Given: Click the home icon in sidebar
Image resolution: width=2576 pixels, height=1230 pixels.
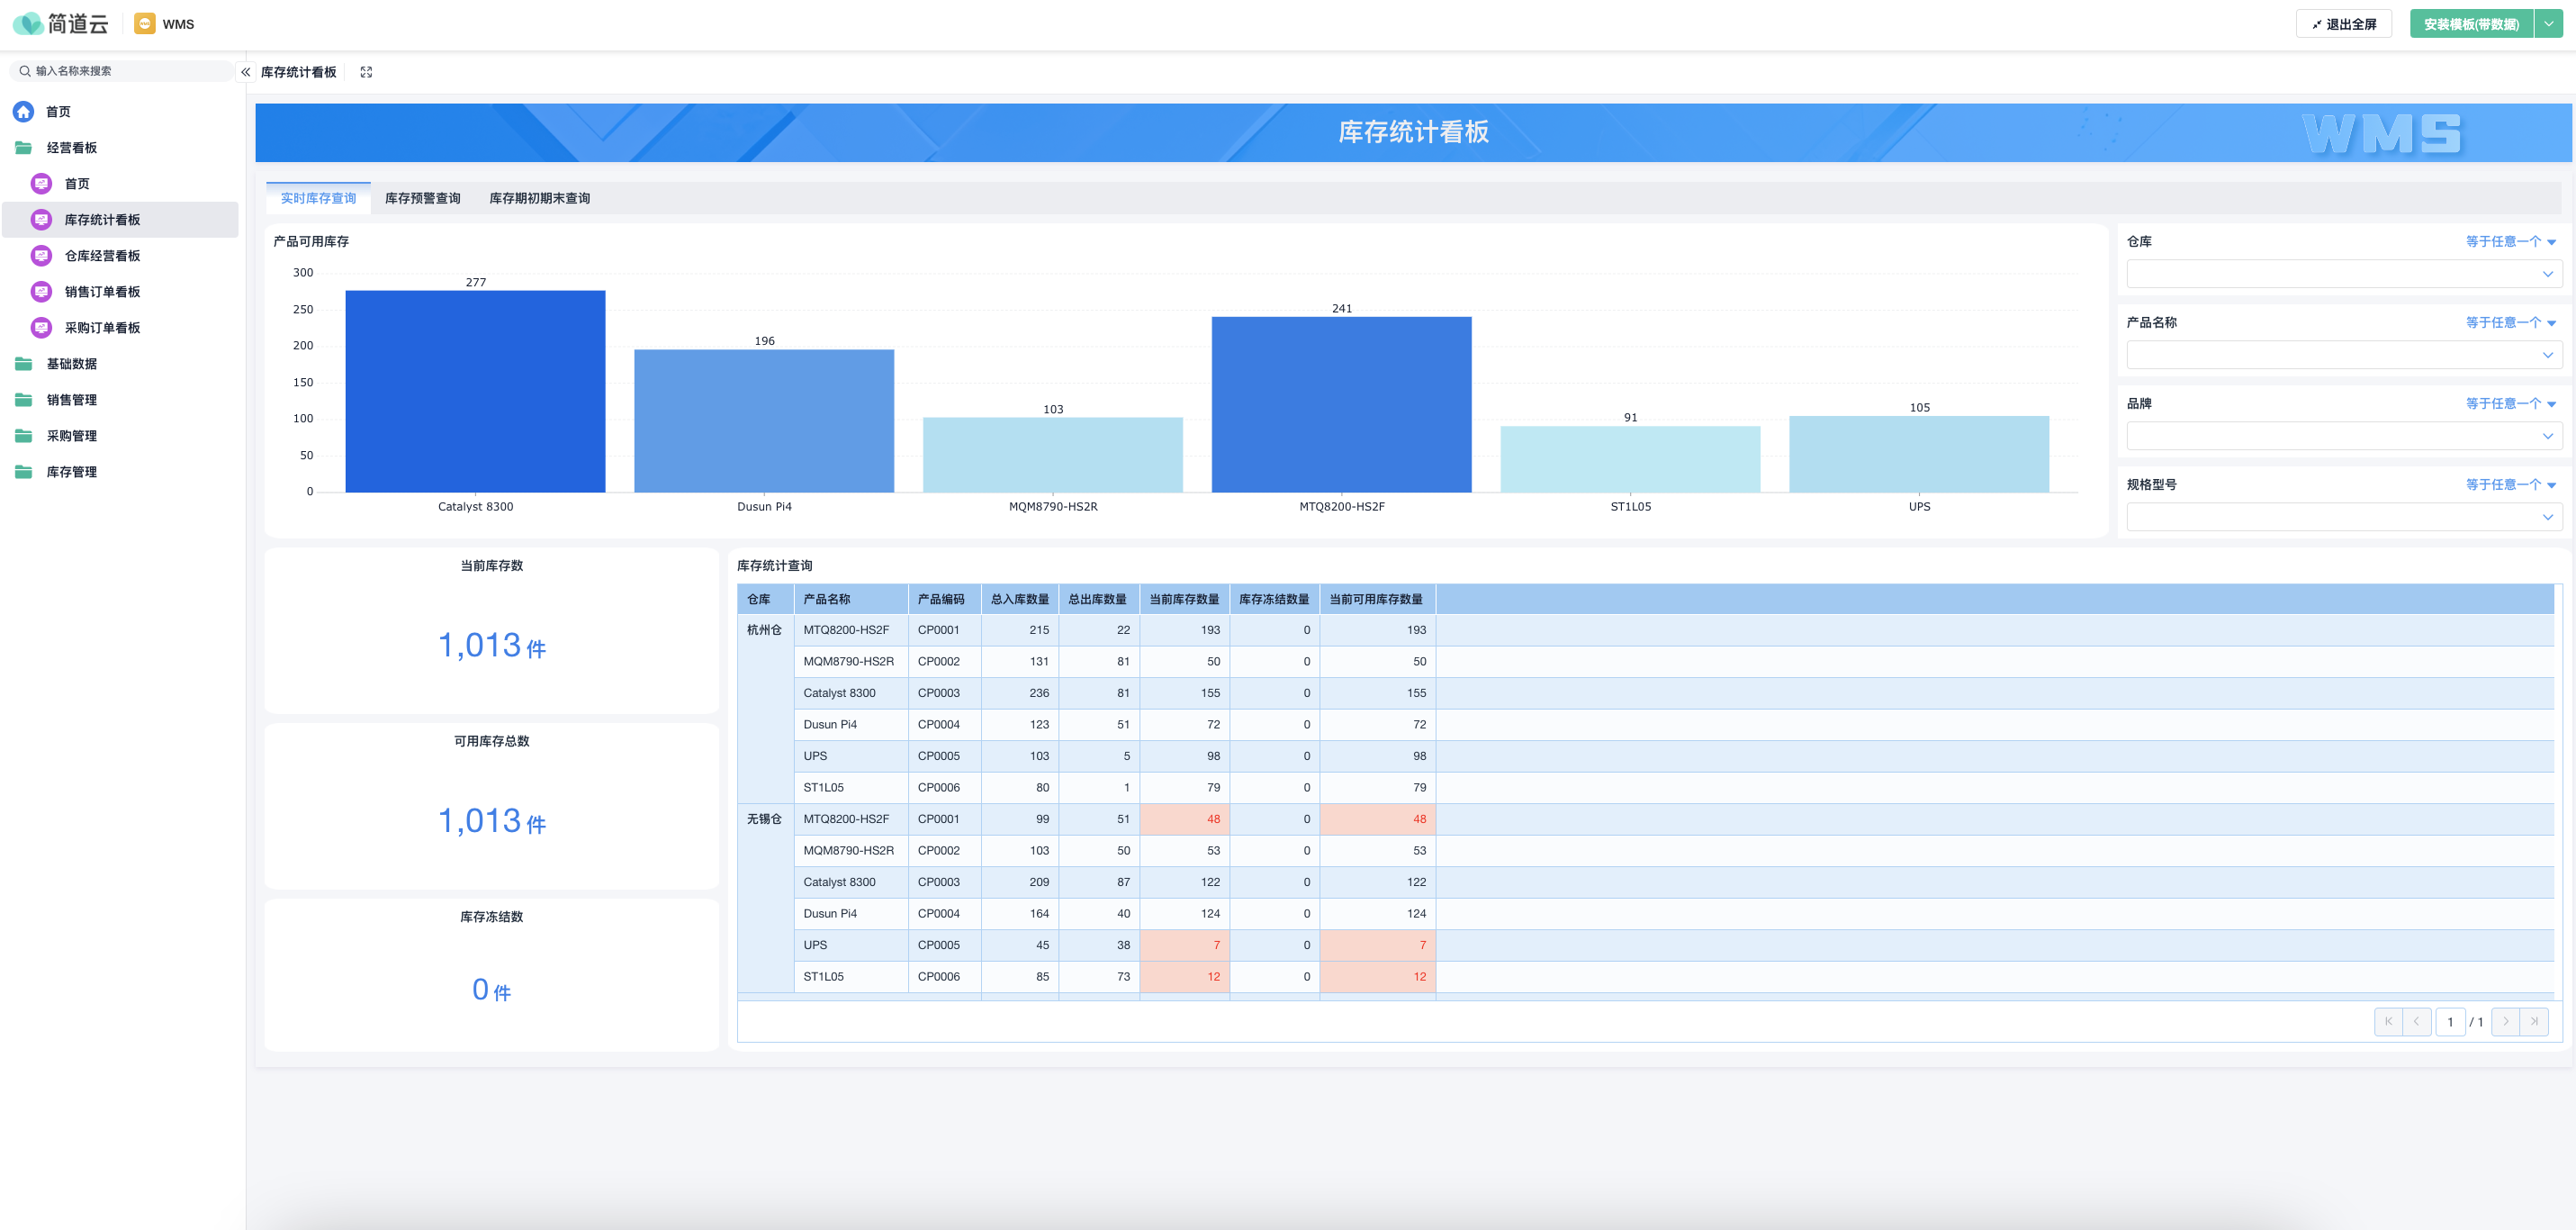Looking at the screenshot, I should pyautogui.click(x=24, y=111).
